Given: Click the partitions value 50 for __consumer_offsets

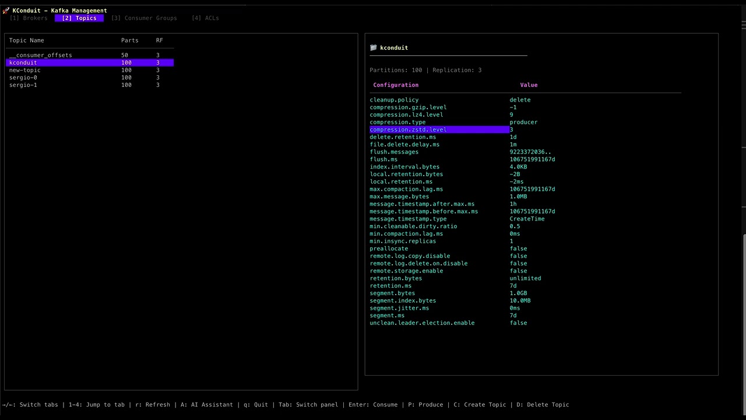Looking at the screenshot, I should click(125, 55).
